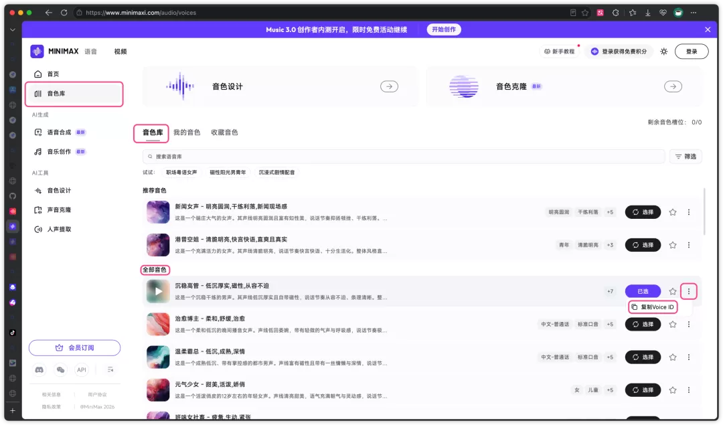Expand the +5 tags for 新闻女声
Viewport: 723px width, 425px height.
[x=610, y=212]
